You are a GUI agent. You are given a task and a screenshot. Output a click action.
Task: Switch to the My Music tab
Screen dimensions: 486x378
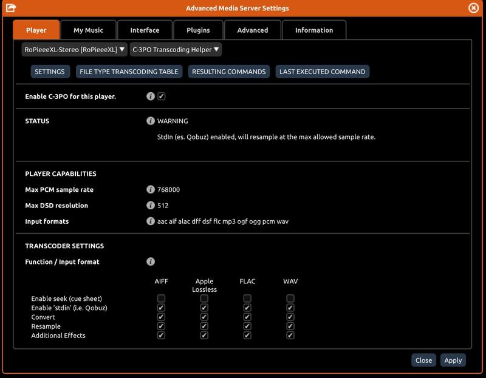(88, 30)
